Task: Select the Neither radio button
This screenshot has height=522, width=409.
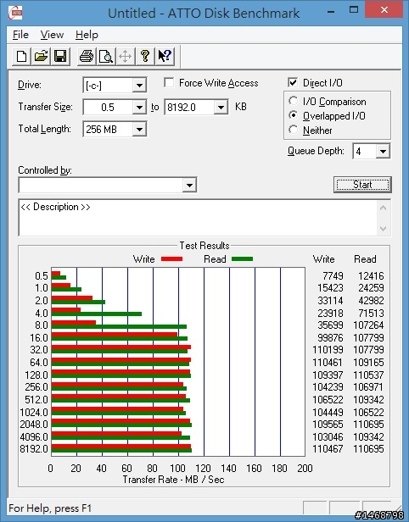Action: click(x=293, y=130)
